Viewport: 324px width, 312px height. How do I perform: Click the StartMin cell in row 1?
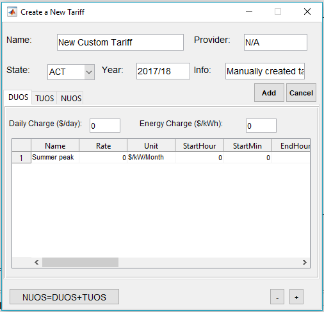click(x=247, y=158)
